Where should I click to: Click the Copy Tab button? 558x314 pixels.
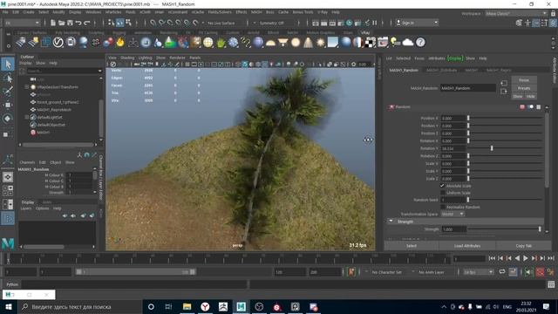[523, 246]
